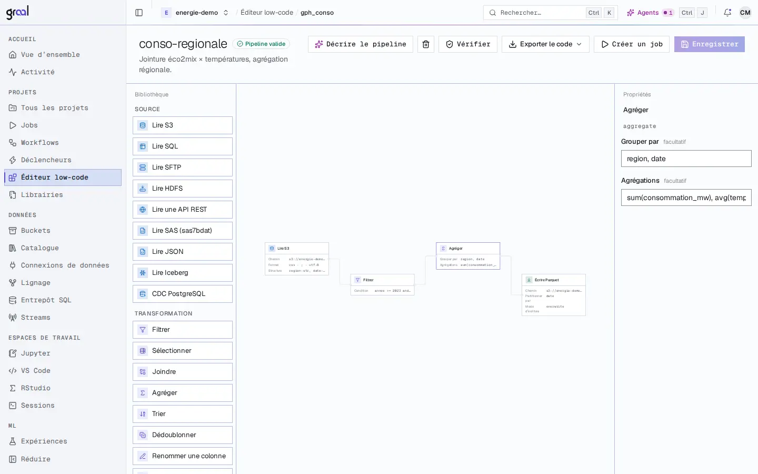Add a Dédoublonner transformation block
This screenshot has width=758, height=474.
click(183, 435)
